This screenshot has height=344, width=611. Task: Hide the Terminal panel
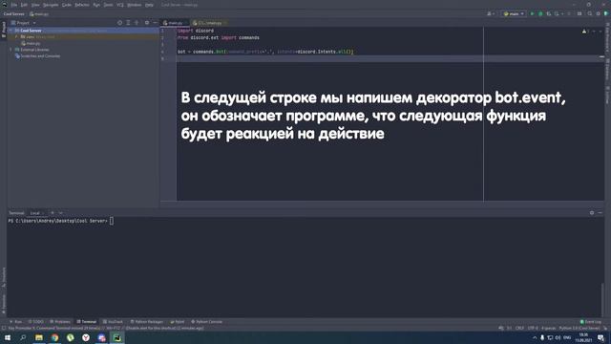600,213
